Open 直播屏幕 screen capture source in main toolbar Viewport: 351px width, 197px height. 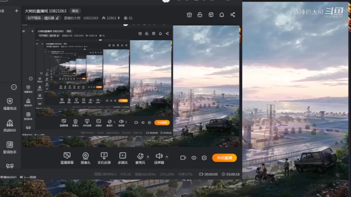(x=67, y=158)
